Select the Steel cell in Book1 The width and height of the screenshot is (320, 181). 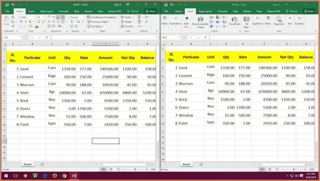coord(32,93)
